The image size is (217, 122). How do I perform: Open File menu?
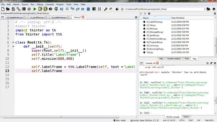[x=3, y=4]
